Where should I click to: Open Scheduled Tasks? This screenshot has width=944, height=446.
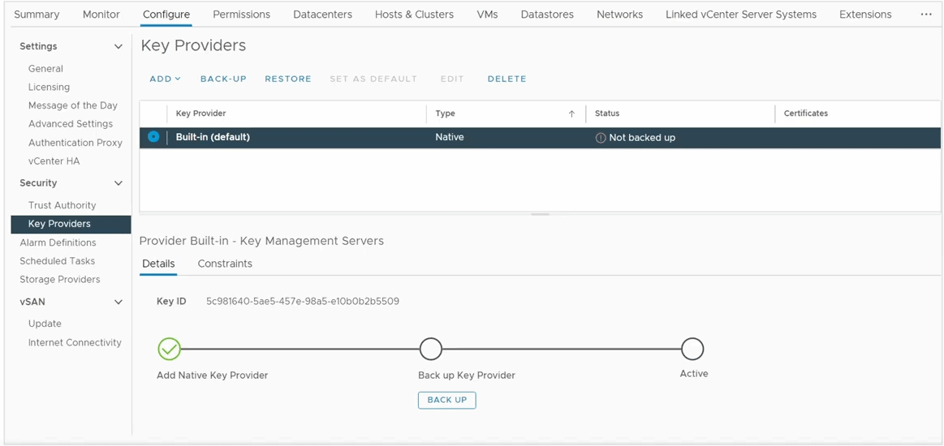pos(57,261)
